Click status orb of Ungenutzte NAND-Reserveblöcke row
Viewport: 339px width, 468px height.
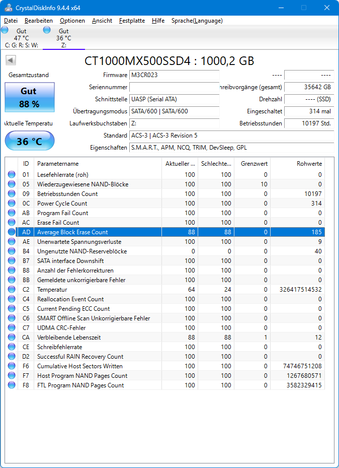(x=12, y=251)
